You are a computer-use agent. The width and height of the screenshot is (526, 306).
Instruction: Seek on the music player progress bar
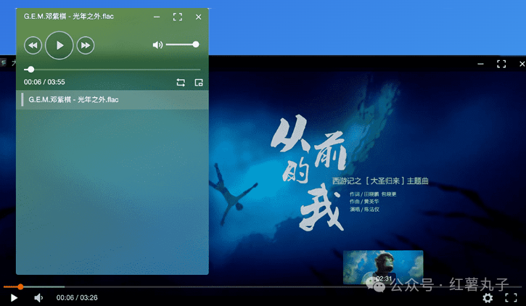coord(112,70)
